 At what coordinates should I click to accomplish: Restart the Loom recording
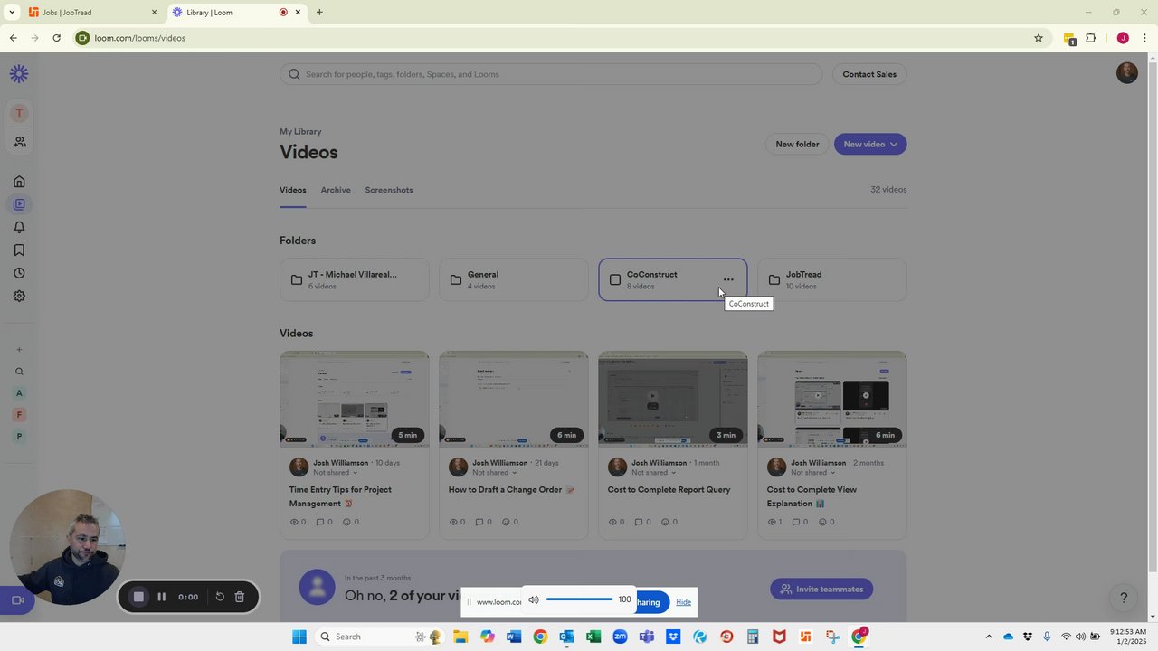[220, 597]
